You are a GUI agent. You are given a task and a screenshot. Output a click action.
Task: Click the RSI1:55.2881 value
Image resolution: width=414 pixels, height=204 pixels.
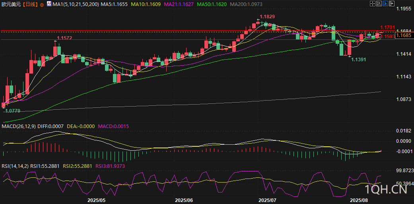[x=45, y=166]
